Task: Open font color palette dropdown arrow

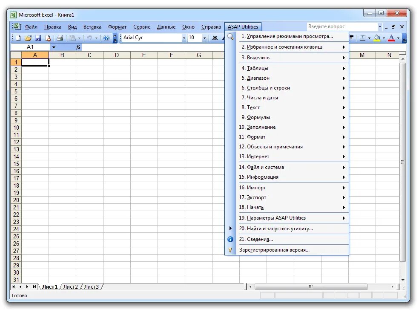Action: [x=398, y=38]
